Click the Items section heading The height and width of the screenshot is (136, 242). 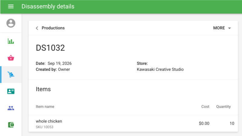point(43,89)
